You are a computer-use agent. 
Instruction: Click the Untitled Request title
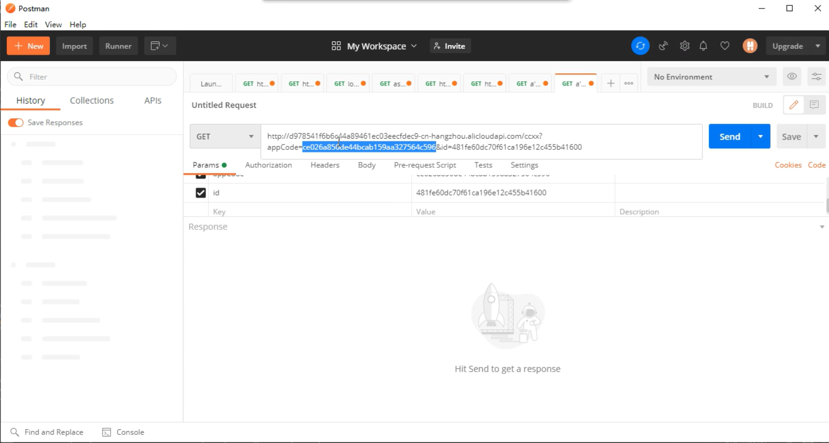224,105
